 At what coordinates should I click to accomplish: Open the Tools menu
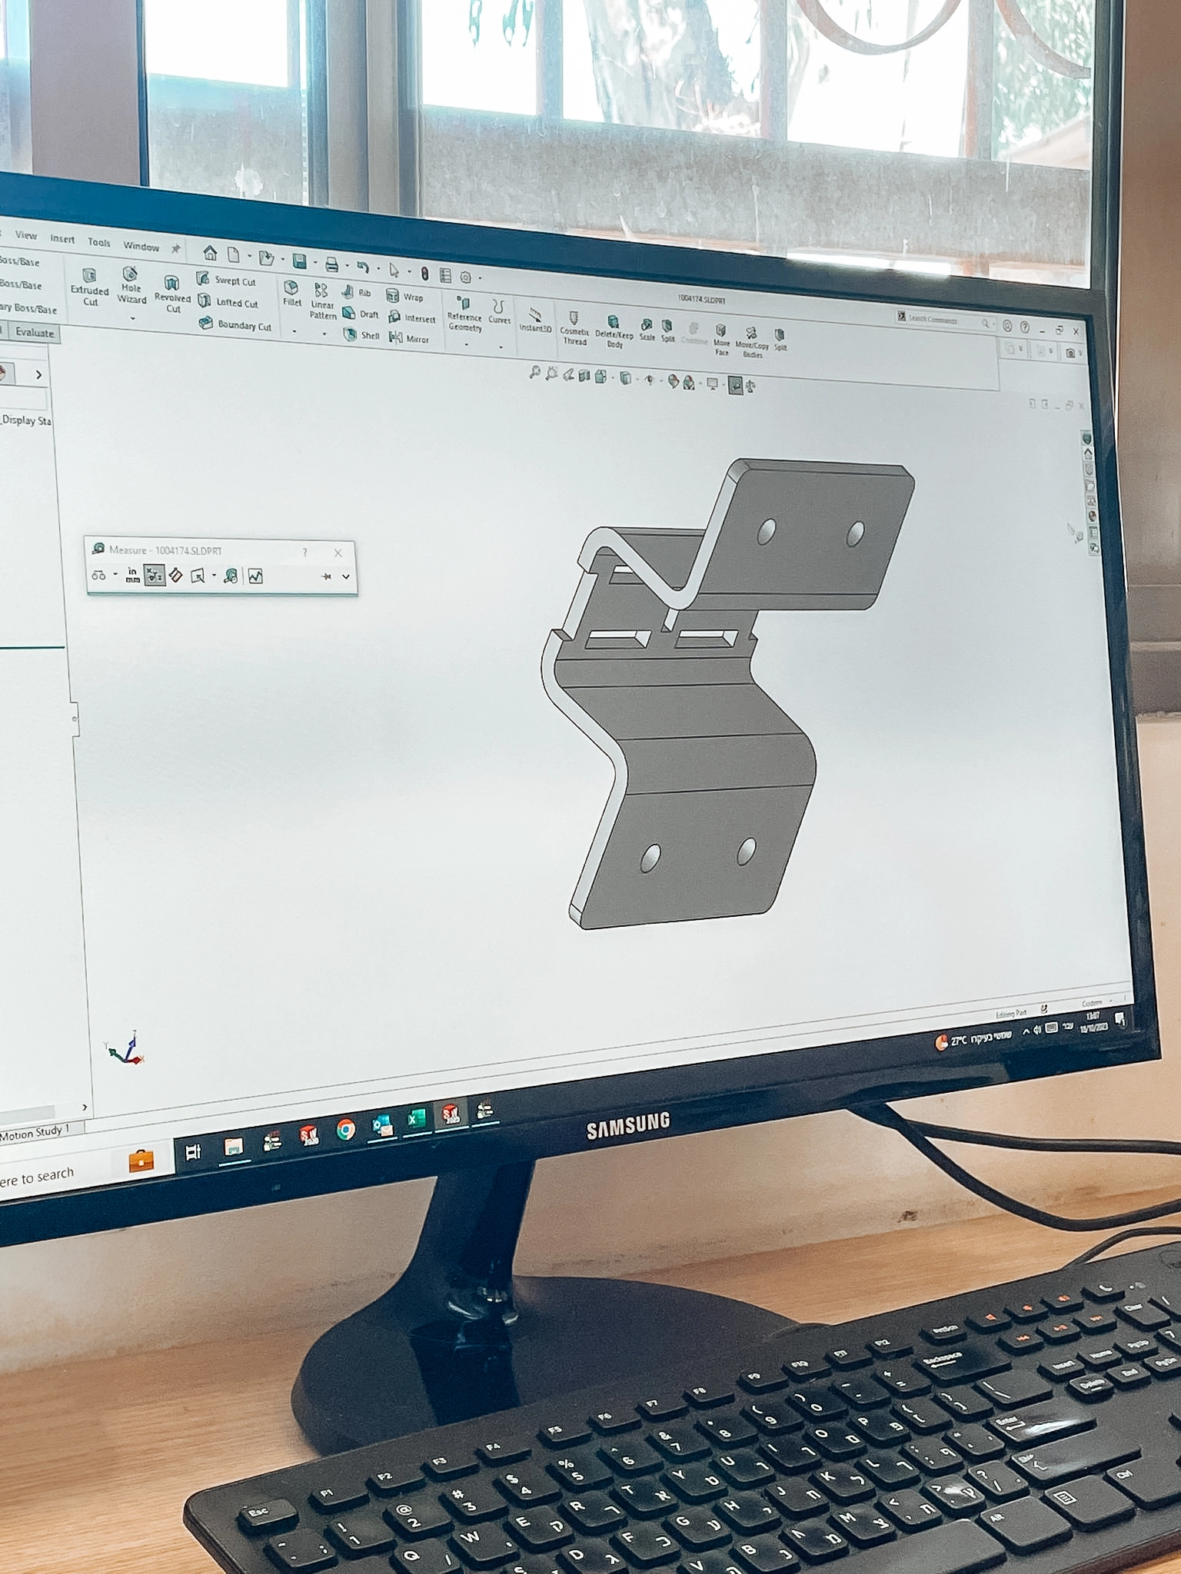tap(98, 242)
